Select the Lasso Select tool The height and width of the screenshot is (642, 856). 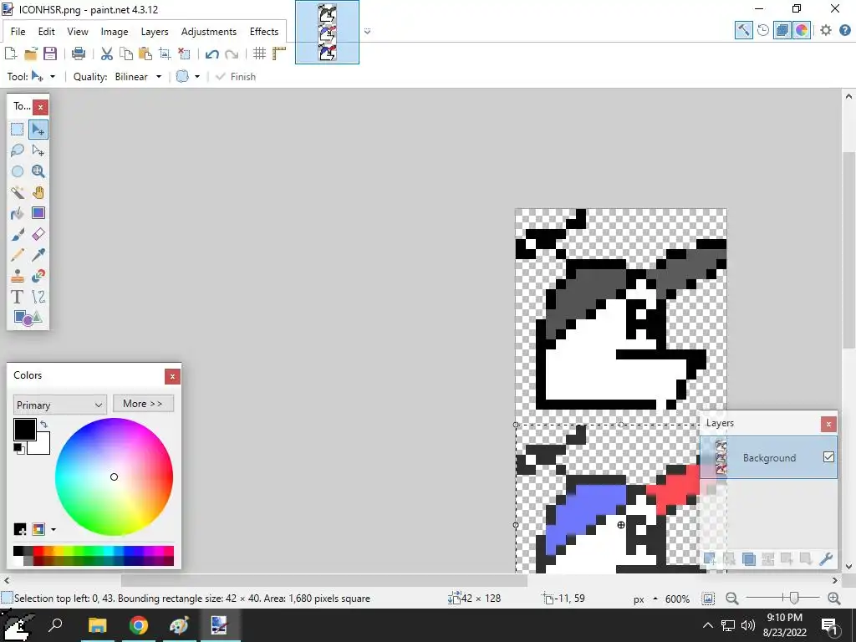18,150
